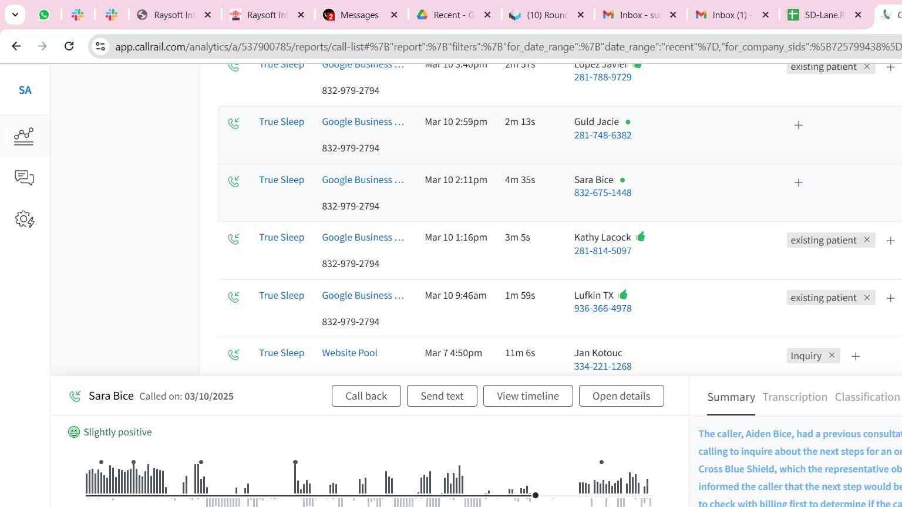Click the thumbs-up icon beside Kathy Lacock
The height and width of the screenshot is (507, 902).
640,236
